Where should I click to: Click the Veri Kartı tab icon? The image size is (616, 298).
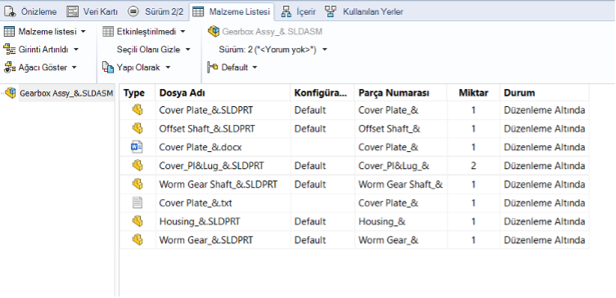click(x=72, y=11)
